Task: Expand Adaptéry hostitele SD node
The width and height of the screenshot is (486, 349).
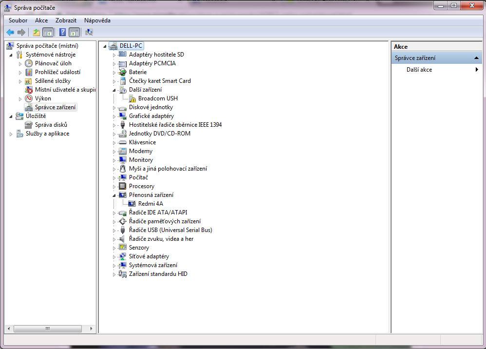Action: point(114,55)
